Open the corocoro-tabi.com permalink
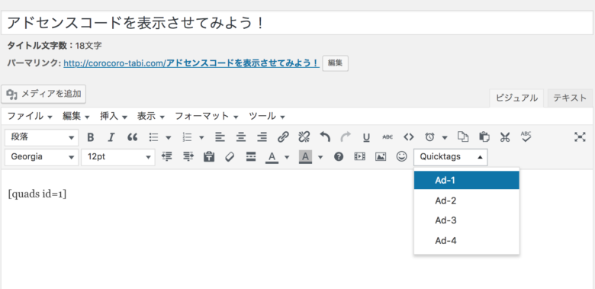Viewport: 595px width, 289px height. pos(191,63)
